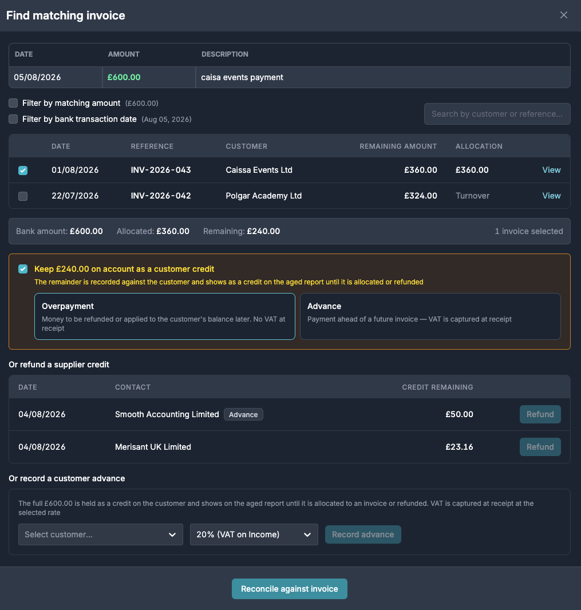Click the Customer column header
This screenshot has width=581, height=610.
pyautogui.click(x=246, y=146)
